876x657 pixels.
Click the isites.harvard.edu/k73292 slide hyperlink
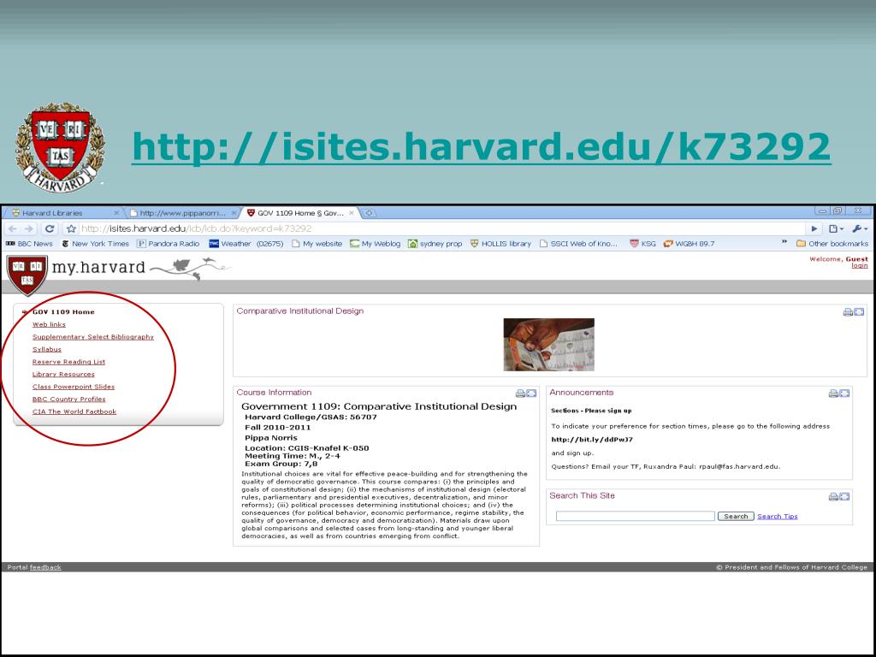[x=481, y=147]
